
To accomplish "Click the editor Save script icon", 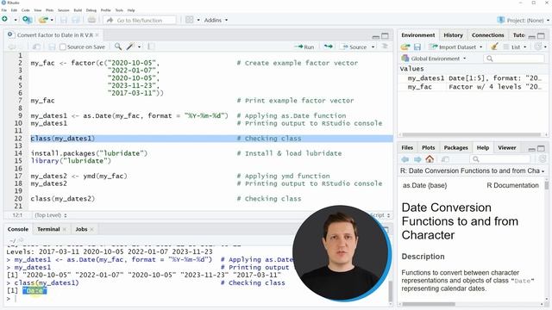I will tap(52, 46).
